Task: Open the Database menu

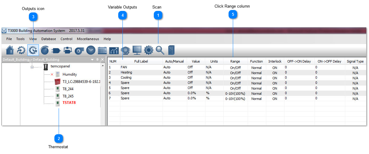Action: 49,39
